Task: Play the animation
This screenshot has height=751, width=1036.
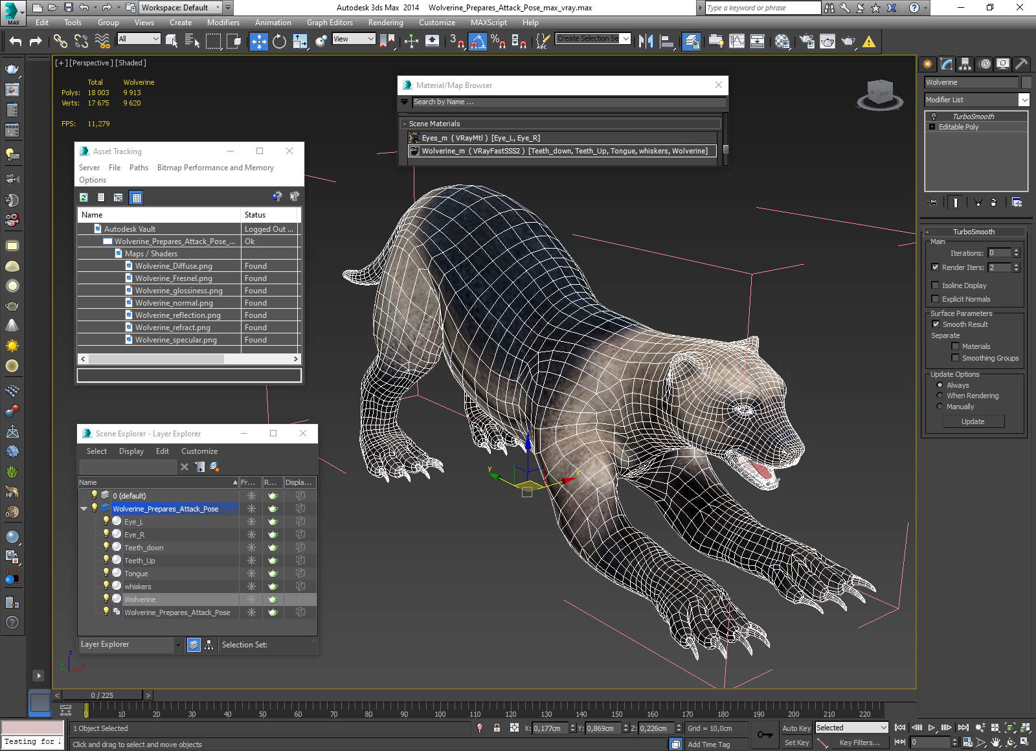Action: 932,728
